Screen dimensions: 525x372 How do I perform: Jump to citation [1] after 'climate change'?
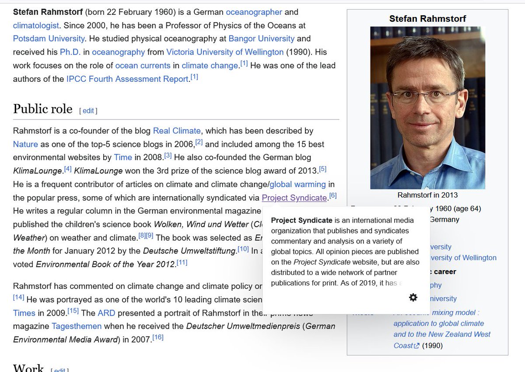tap(244, 64)
